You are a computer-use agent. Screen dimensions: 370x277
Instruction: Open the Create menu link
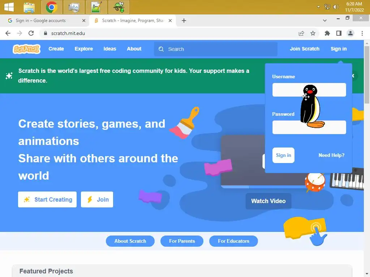pyautogui.click(x=56, y=49)
